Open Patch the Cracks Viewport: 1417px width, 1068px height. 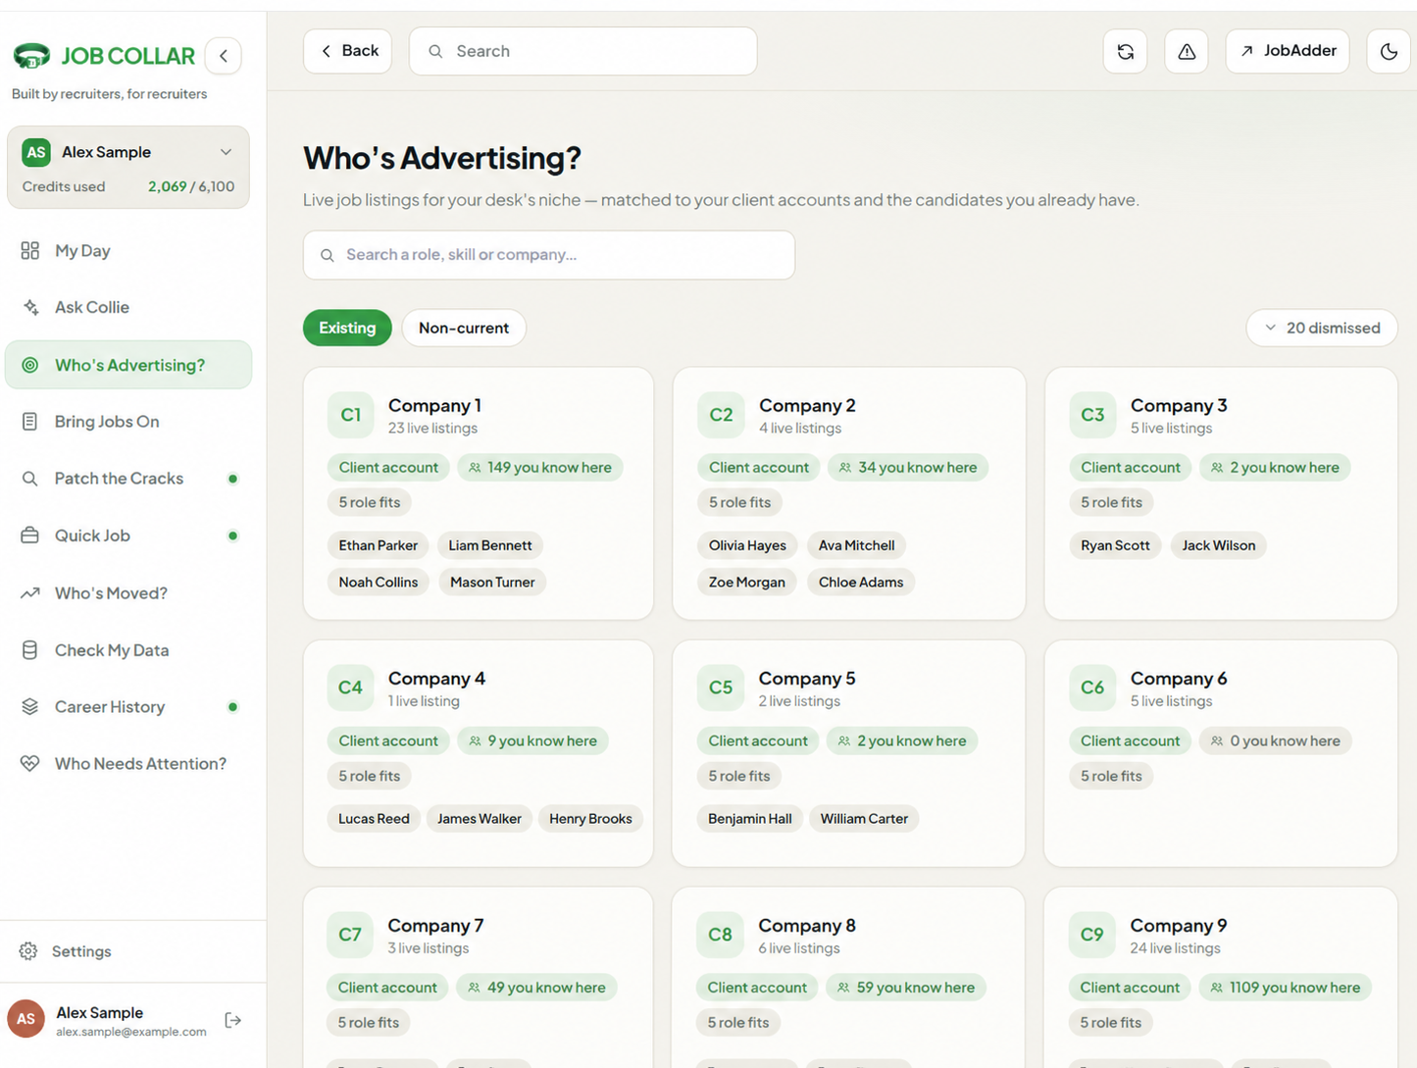pyautogui.click(x=128, y=479)
